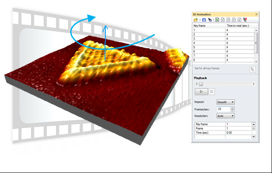Stop the animation playback
The width and height of the screenshot is (272, 173).
[x=211, y=91]
